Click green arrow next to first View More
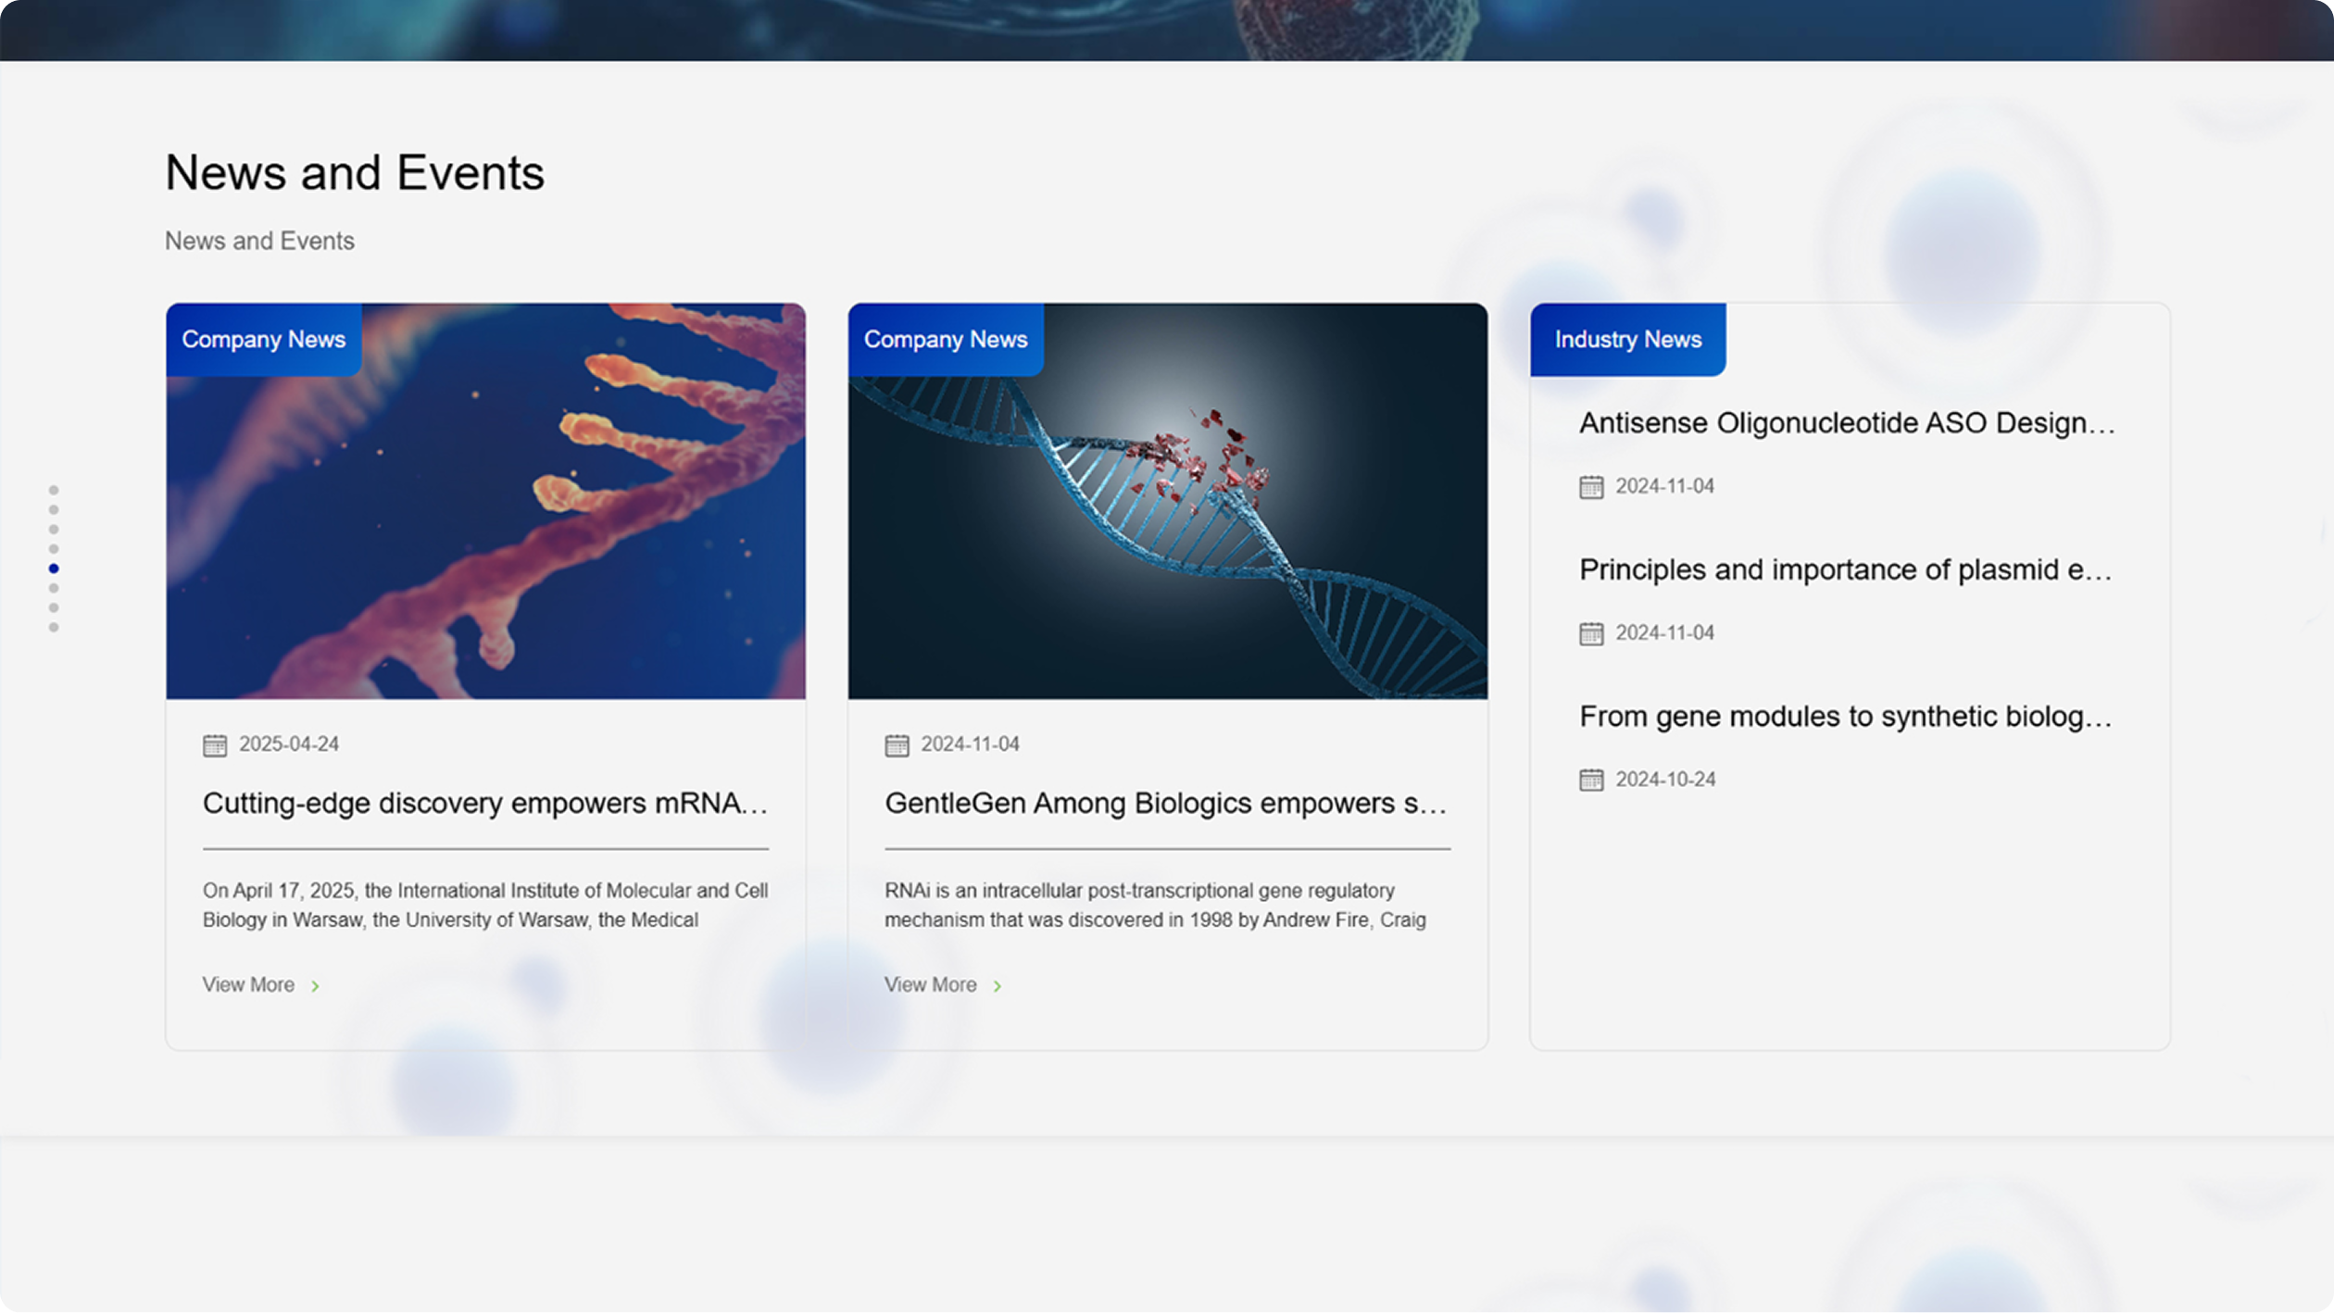2334x1313 pixels. 316,986
